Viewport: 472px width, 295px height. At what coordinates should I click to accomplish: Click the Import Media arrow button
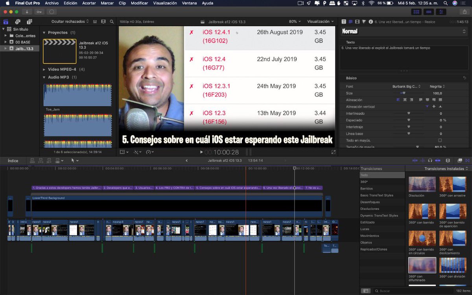(28, 12)
